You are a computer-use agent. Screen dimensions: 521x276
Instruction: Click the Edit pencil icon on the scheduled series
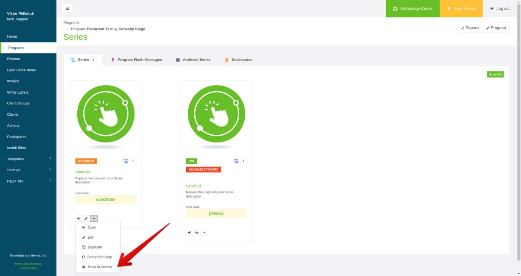(x=86, y=218)
